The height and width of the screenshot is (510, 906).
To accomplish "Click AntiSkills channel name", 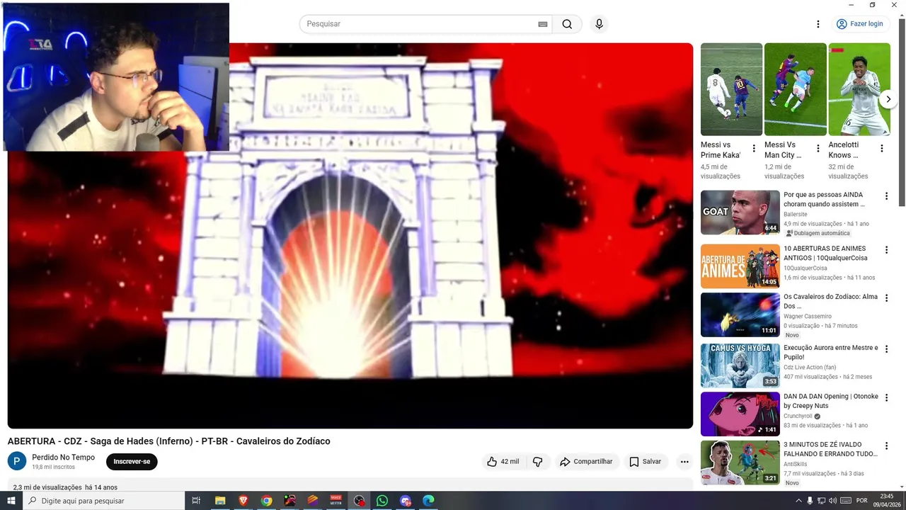I will pos(796,465).
